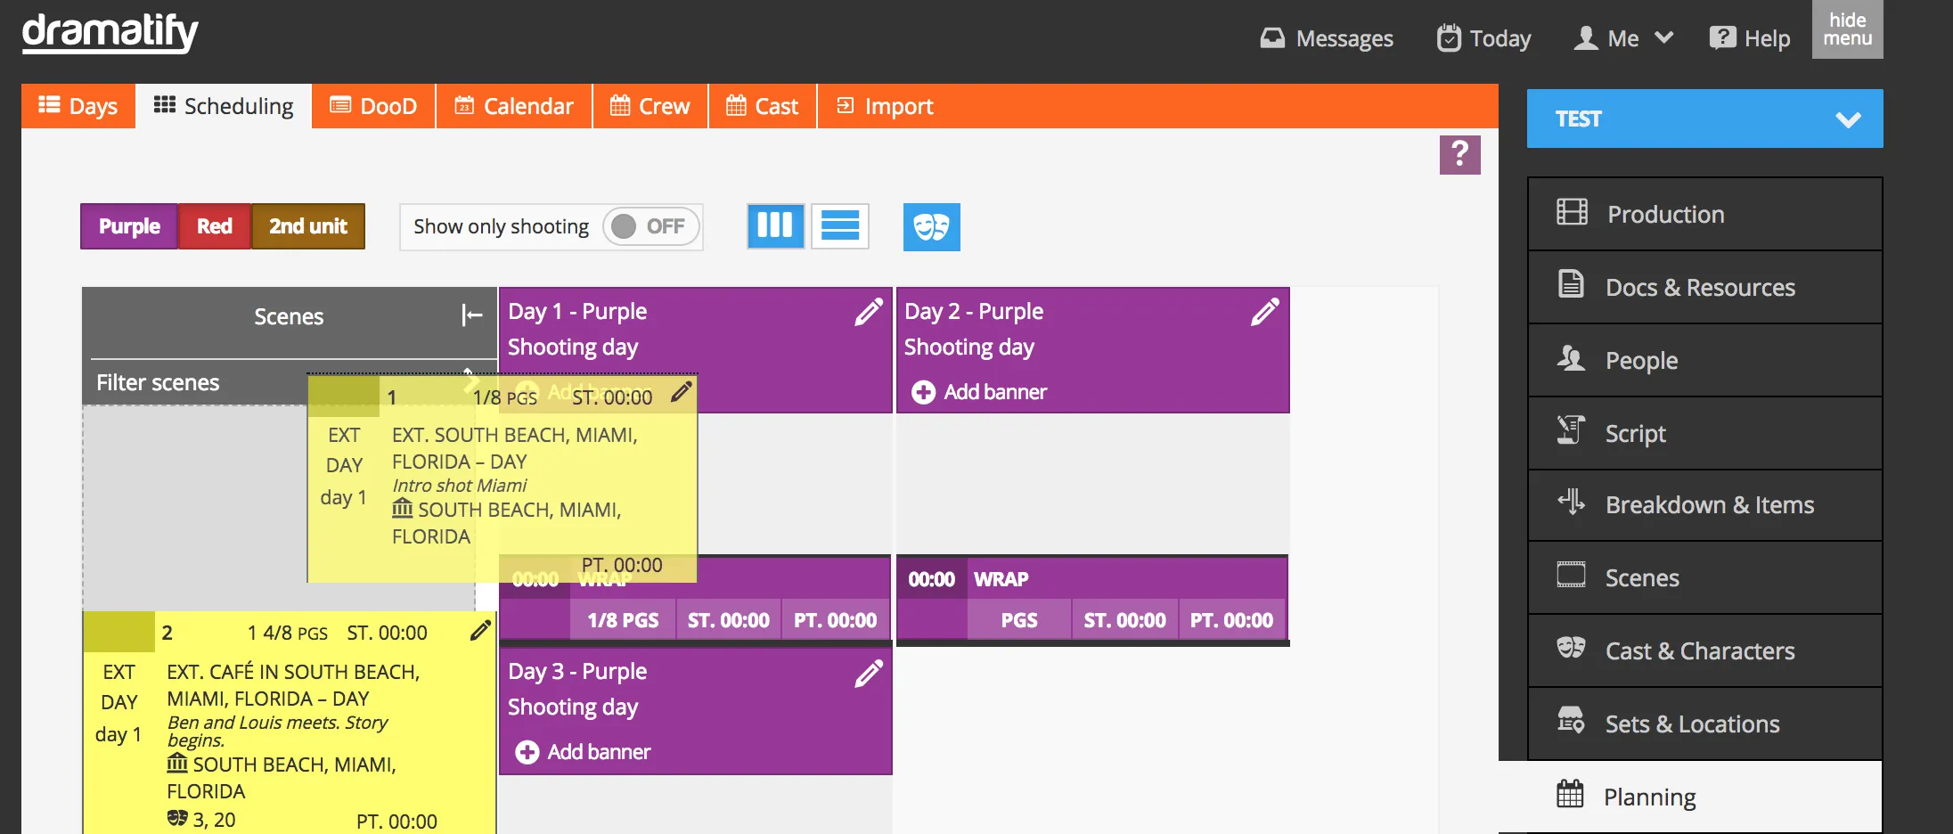Open Sets & Locations in the sidebar
Viewport: 1953px width, 834px height.
[1704, 724]
